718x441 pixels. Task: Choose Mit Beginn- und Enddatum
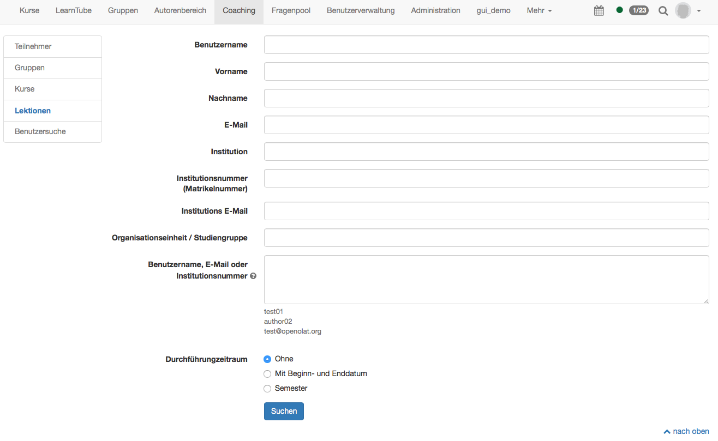[x=267, y=373]
